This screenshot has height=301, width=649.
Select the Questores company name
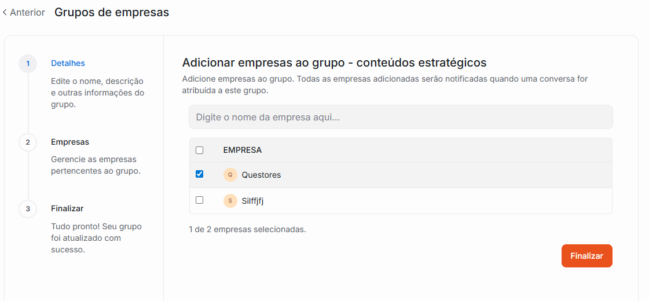261,175
